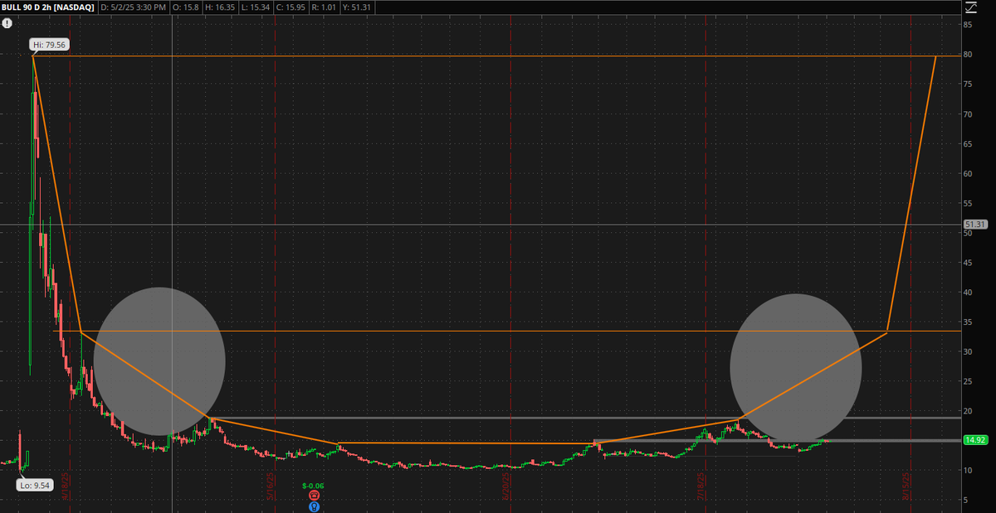Click the O: 15.8 open value

[184, 7]
